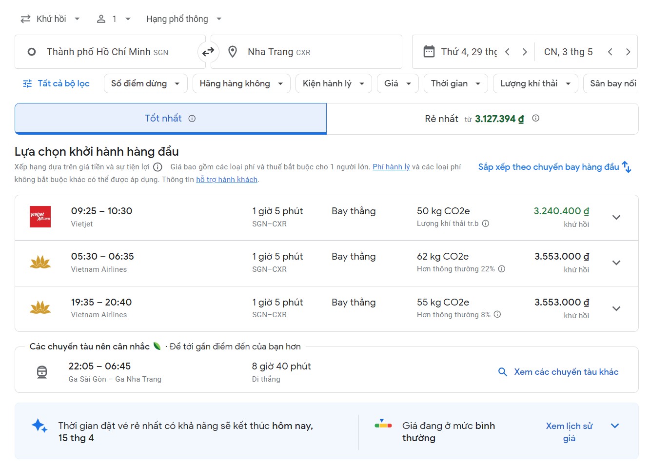Open the Khứ hồi trip type dropdown

[x=50, y=19]
